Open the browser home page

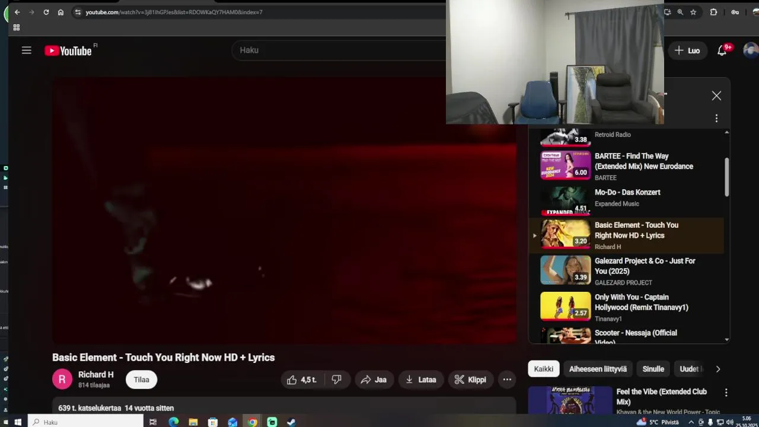60,12
